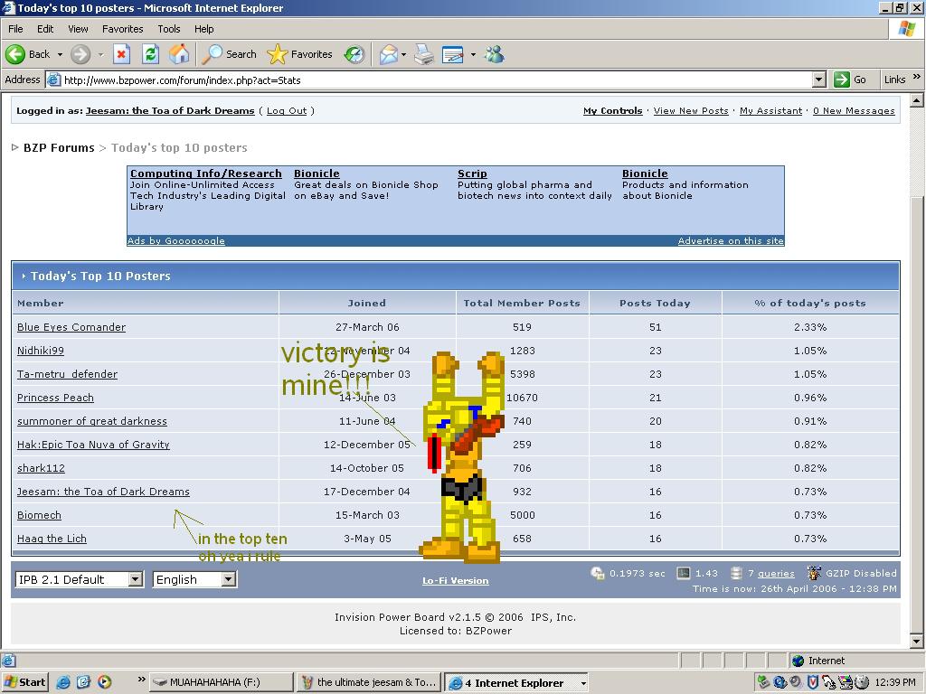Open Forward button history dropdown arrow
Image resolution: width=926 pixels, height=694 pixels.
100,54
